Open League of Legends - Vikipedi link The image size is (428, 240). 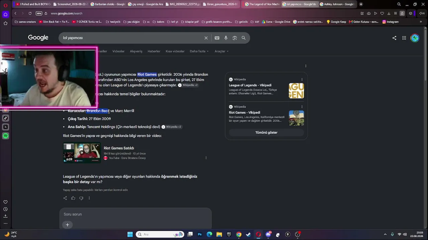pos(250,85)
